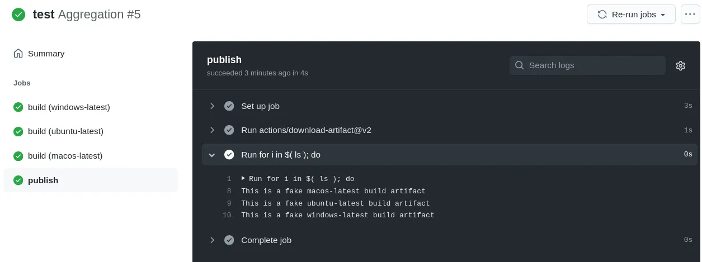Click the check icon for build (windows-latest)

(18, 107)
